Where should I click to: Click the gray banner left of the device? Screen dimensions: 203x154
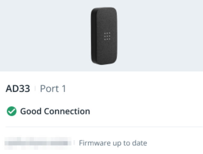[42, 36]
